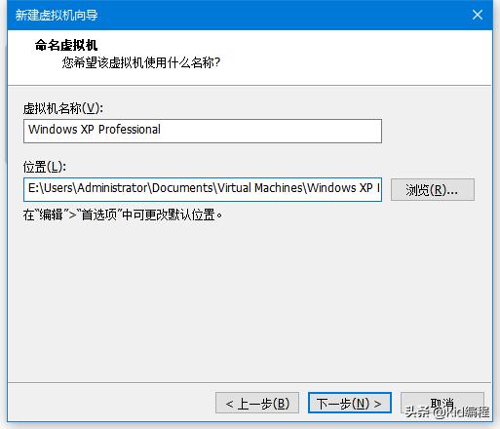Image resolution: width=500 pixels, height=429 pixels.
Task: Click the 您希望该虚拟机使用什么名称 subtitle
Action: tap(141, 62)
